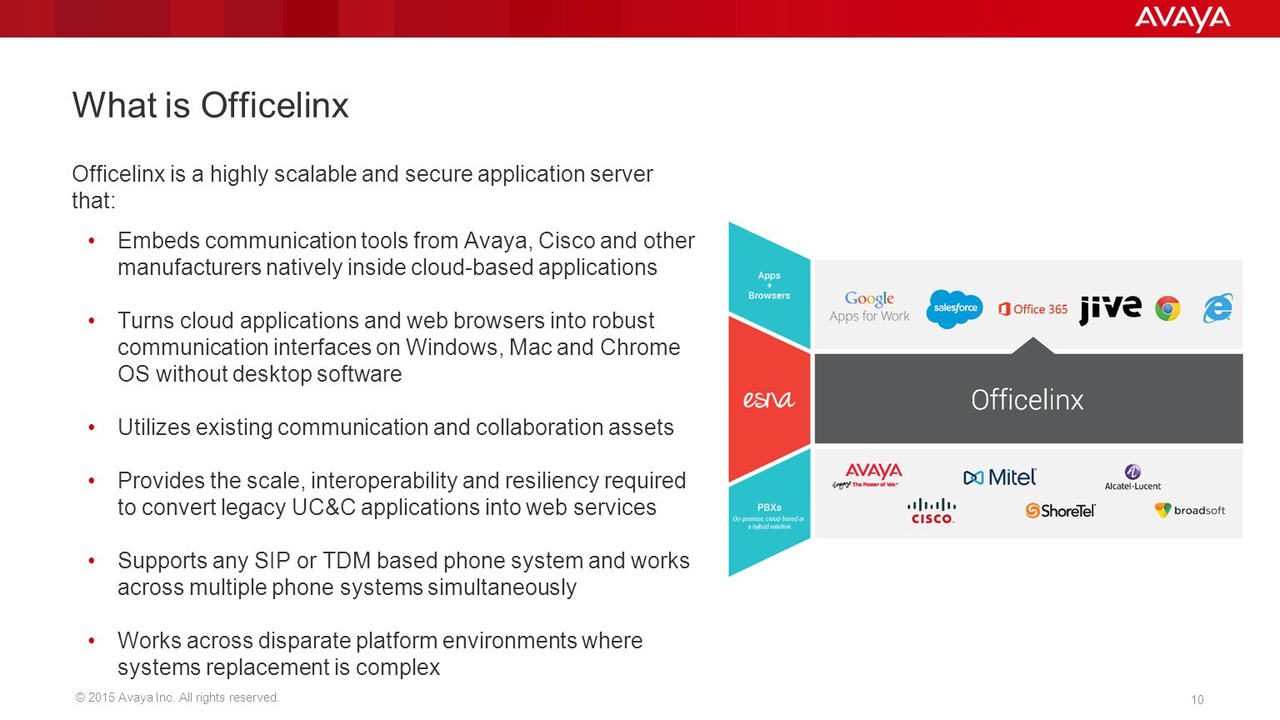The width and height of the screenshot is (1280, 720).
Task: Click the PBXs teal panel
Action: (769, 514)
